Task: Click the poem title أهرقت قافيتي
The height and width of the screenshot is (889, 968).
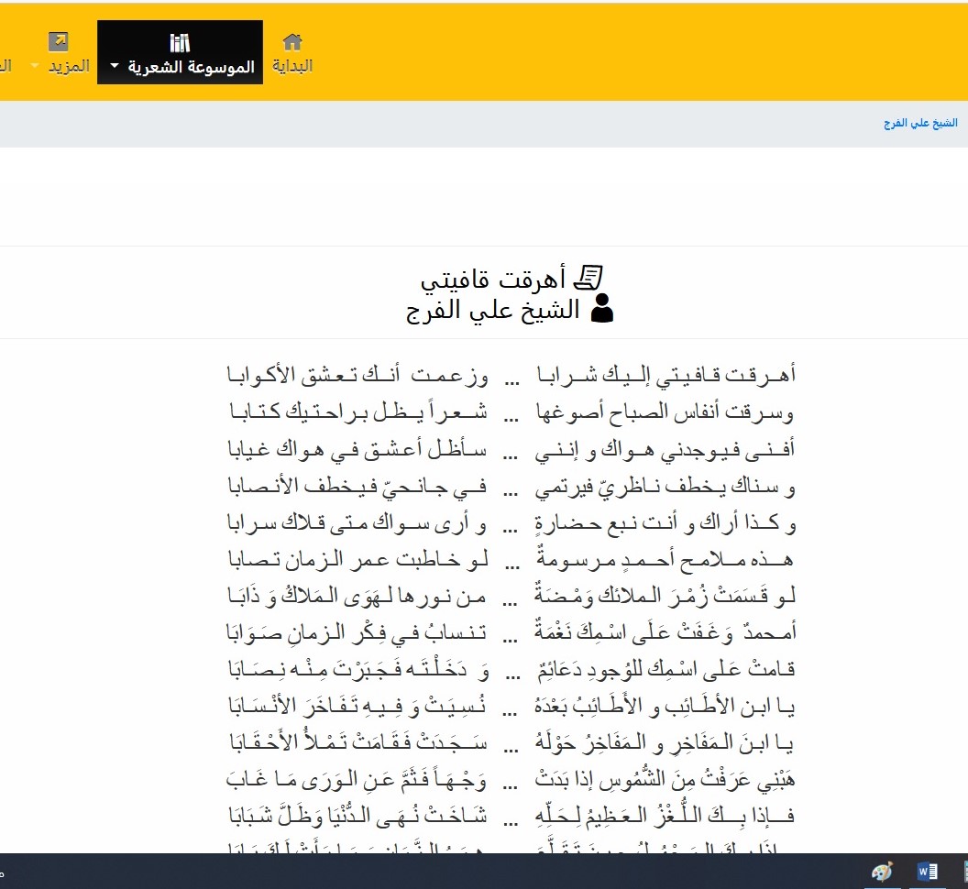Action: click(x=493, y=279)
